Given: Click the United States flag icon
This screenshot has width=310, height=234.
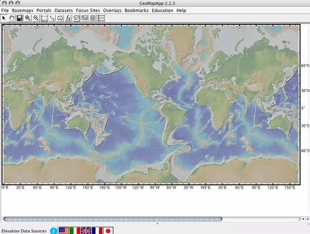Looking at the screenshot, I should tap(64, 231).
